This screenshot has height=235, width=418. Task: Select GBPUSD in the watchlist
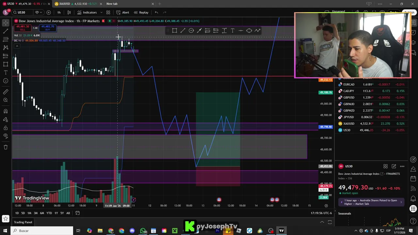[372, 98]
